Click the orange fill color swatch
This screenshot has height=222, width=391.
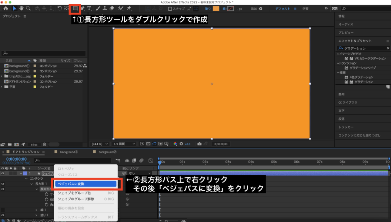(x=216, y=8)
